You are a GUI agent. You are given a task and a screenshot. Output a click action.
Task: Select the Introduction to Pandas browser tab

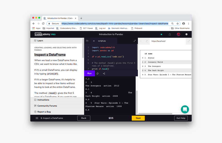coord(60,18)
